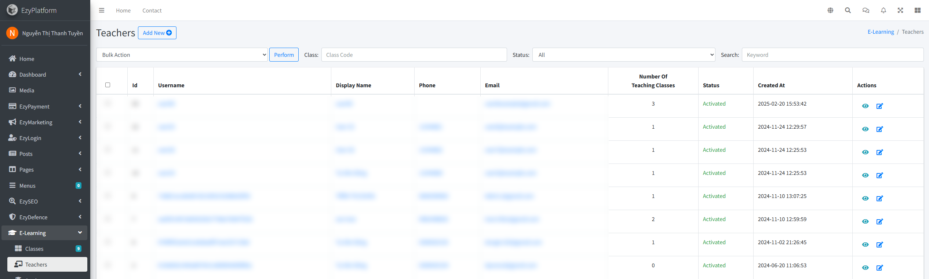The image size is (929, 279).
Task: Expand the EzyLogin sidebar menu
Action: click(x=44, y=138)
